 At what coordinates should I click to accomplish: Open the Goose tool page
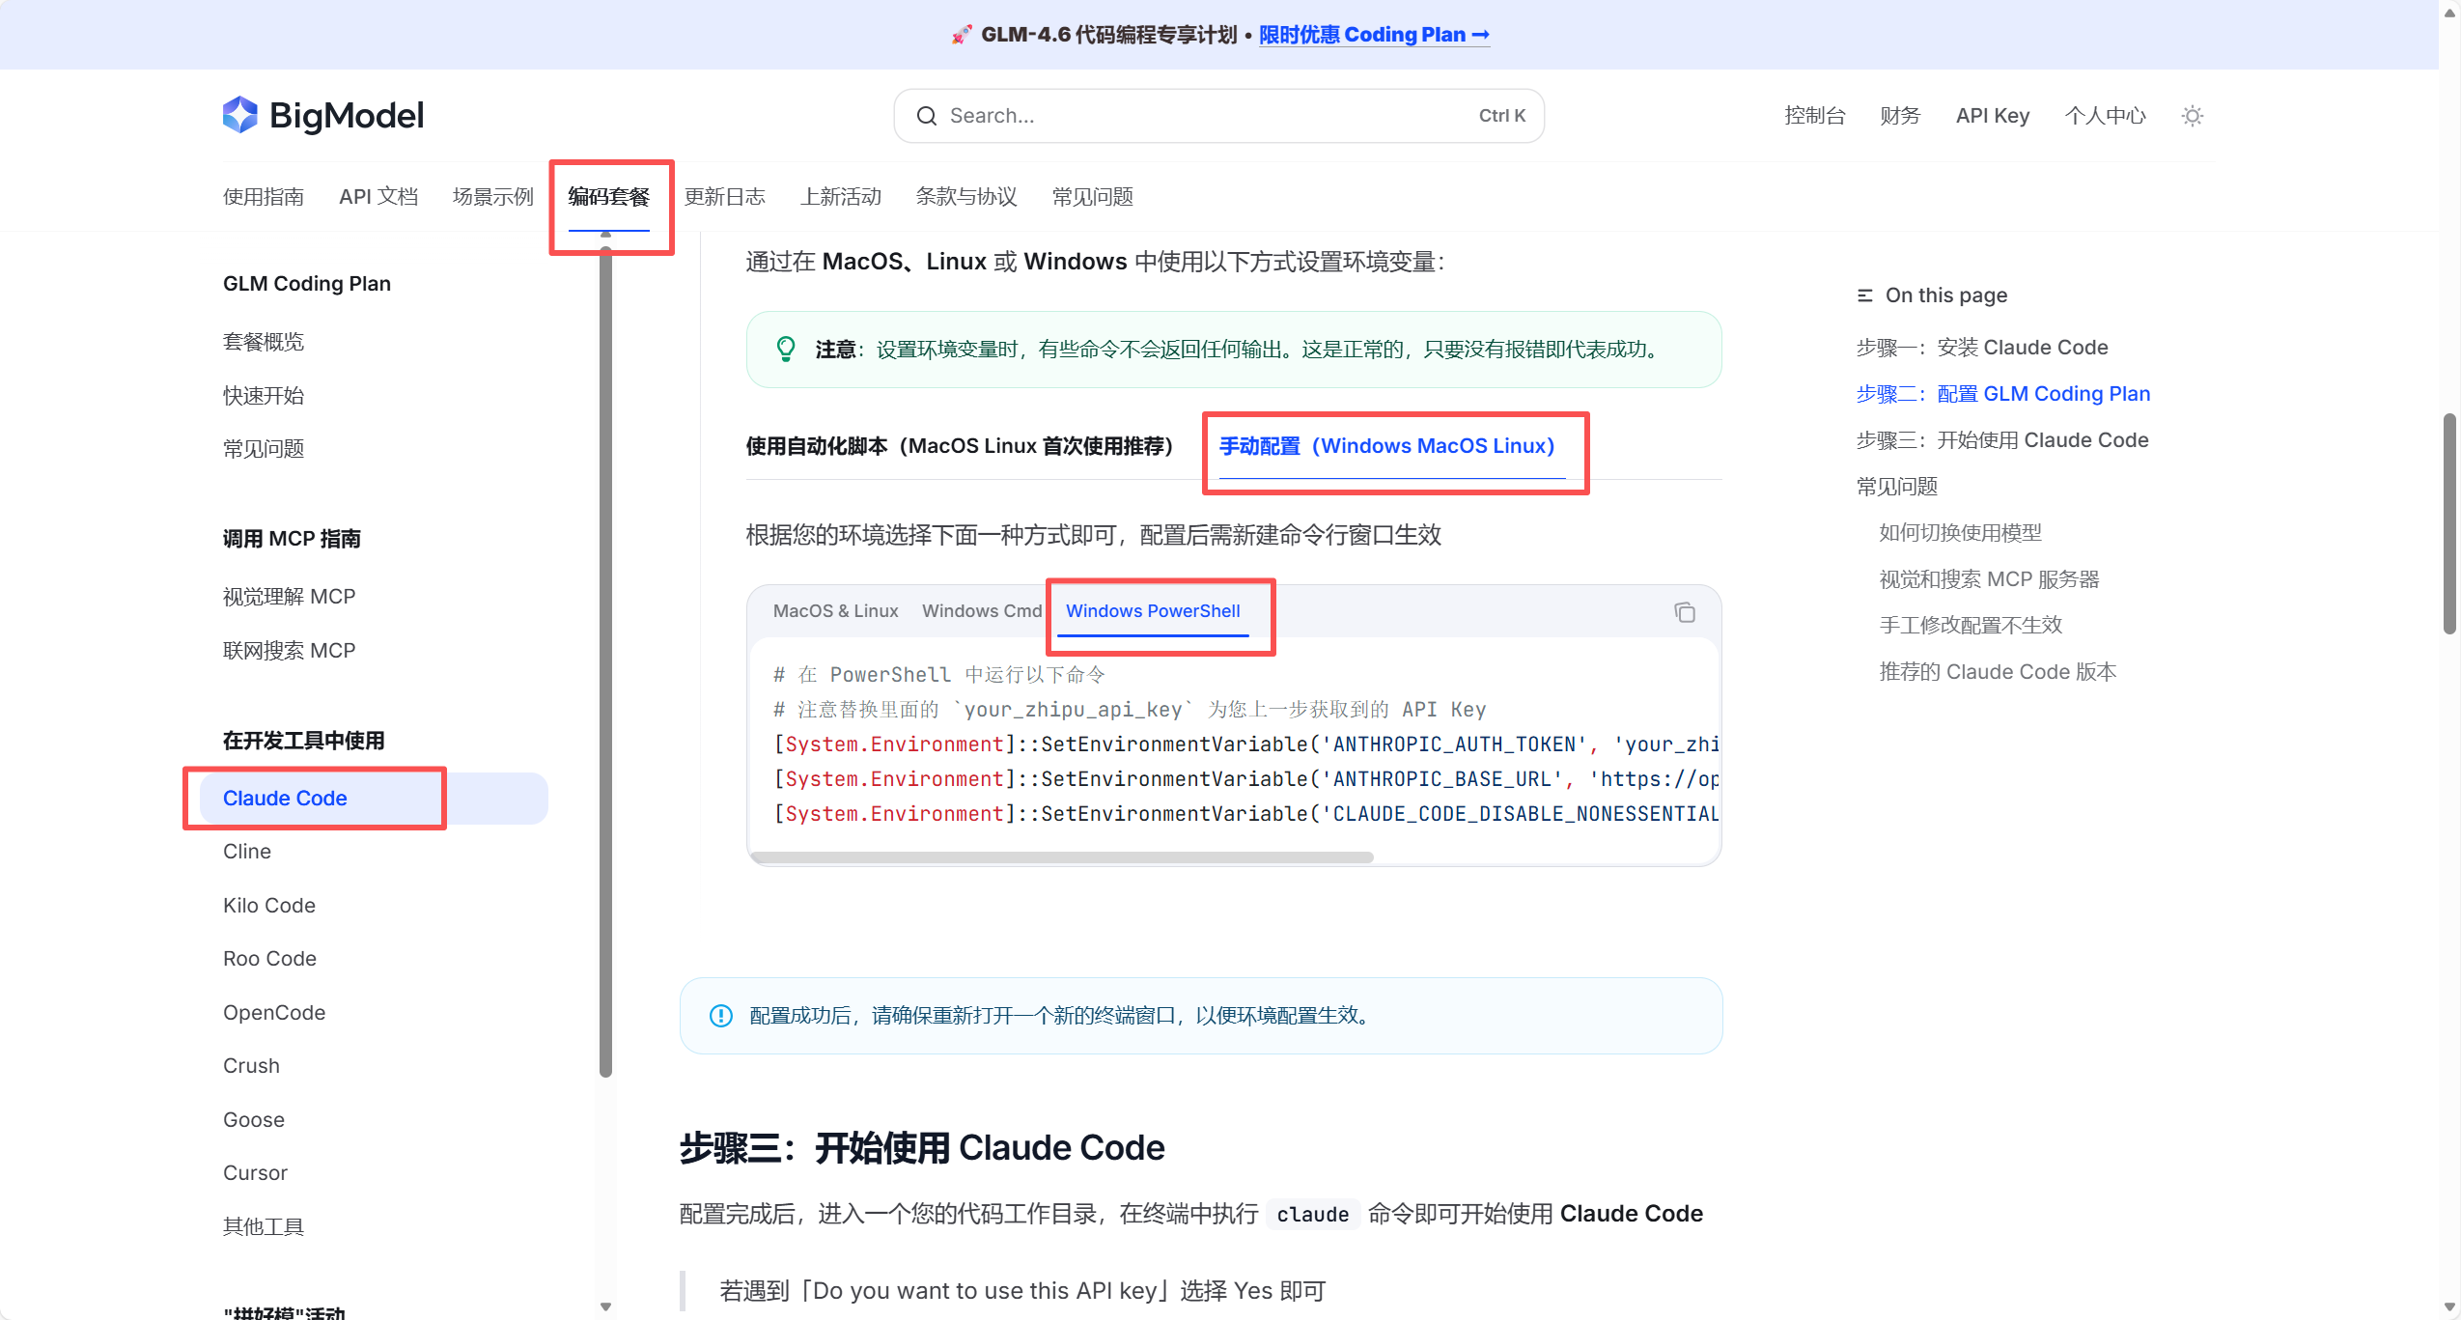tap(253, 1119)
